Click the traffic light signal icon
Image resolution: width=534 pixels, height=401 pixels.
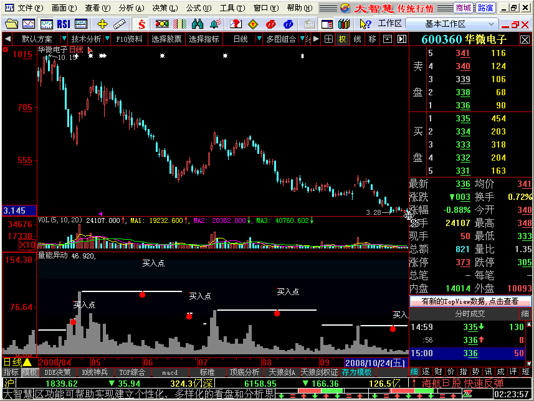tap(162, 24)
